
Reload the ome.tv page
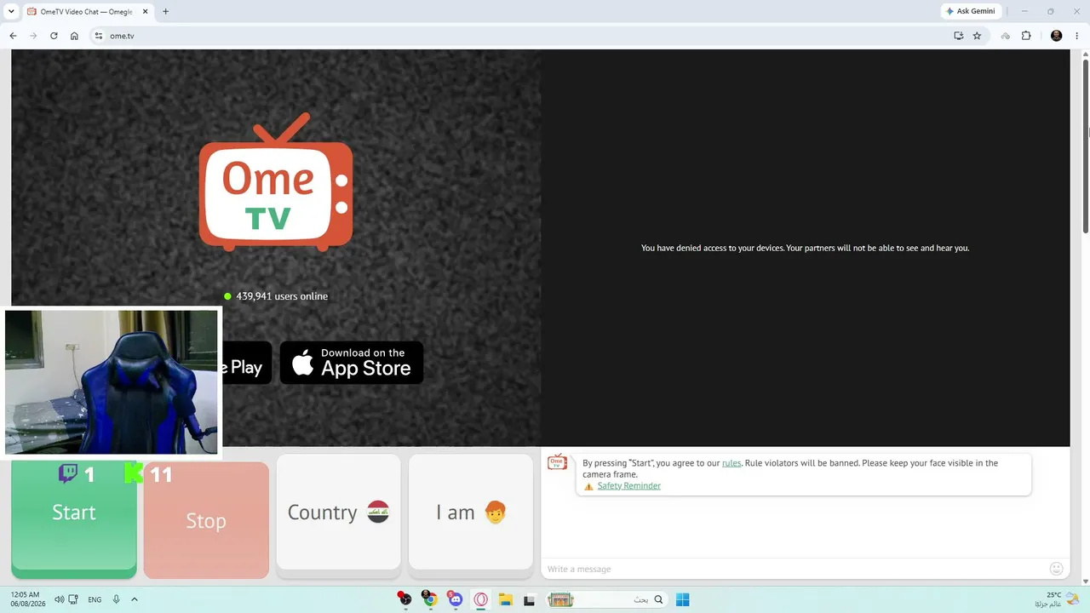[54, 36]
